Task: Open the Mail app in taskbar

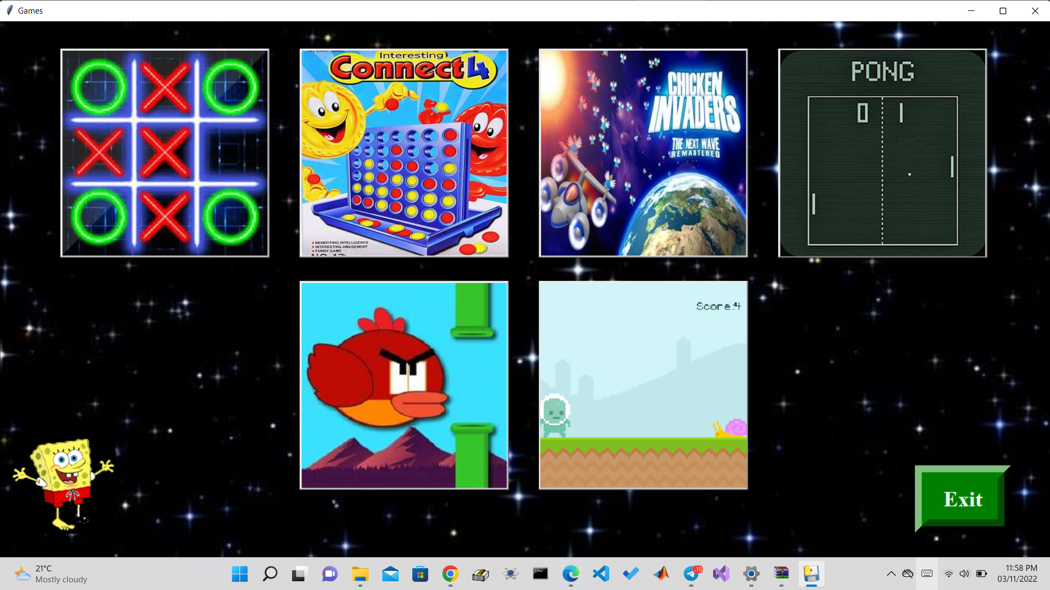Action: pos(390,574)
